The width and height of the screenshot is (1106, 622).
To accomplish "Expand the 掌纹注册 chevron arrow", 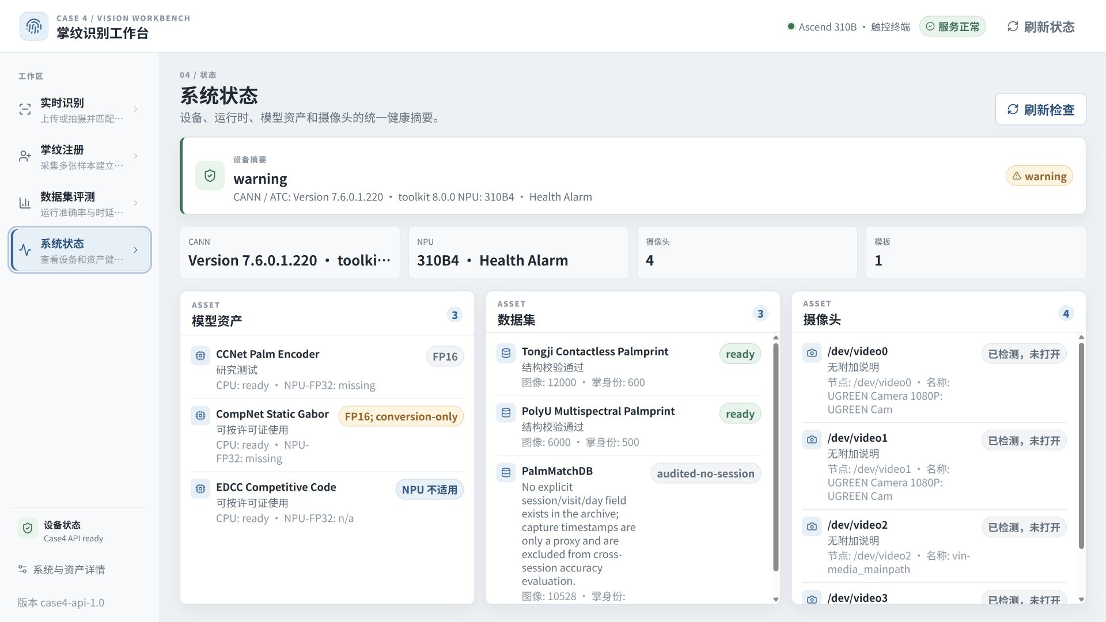I will point(135,156).
